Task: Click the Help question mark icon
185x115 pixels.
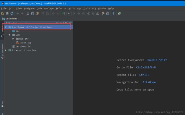Action: tap(113, 14)
